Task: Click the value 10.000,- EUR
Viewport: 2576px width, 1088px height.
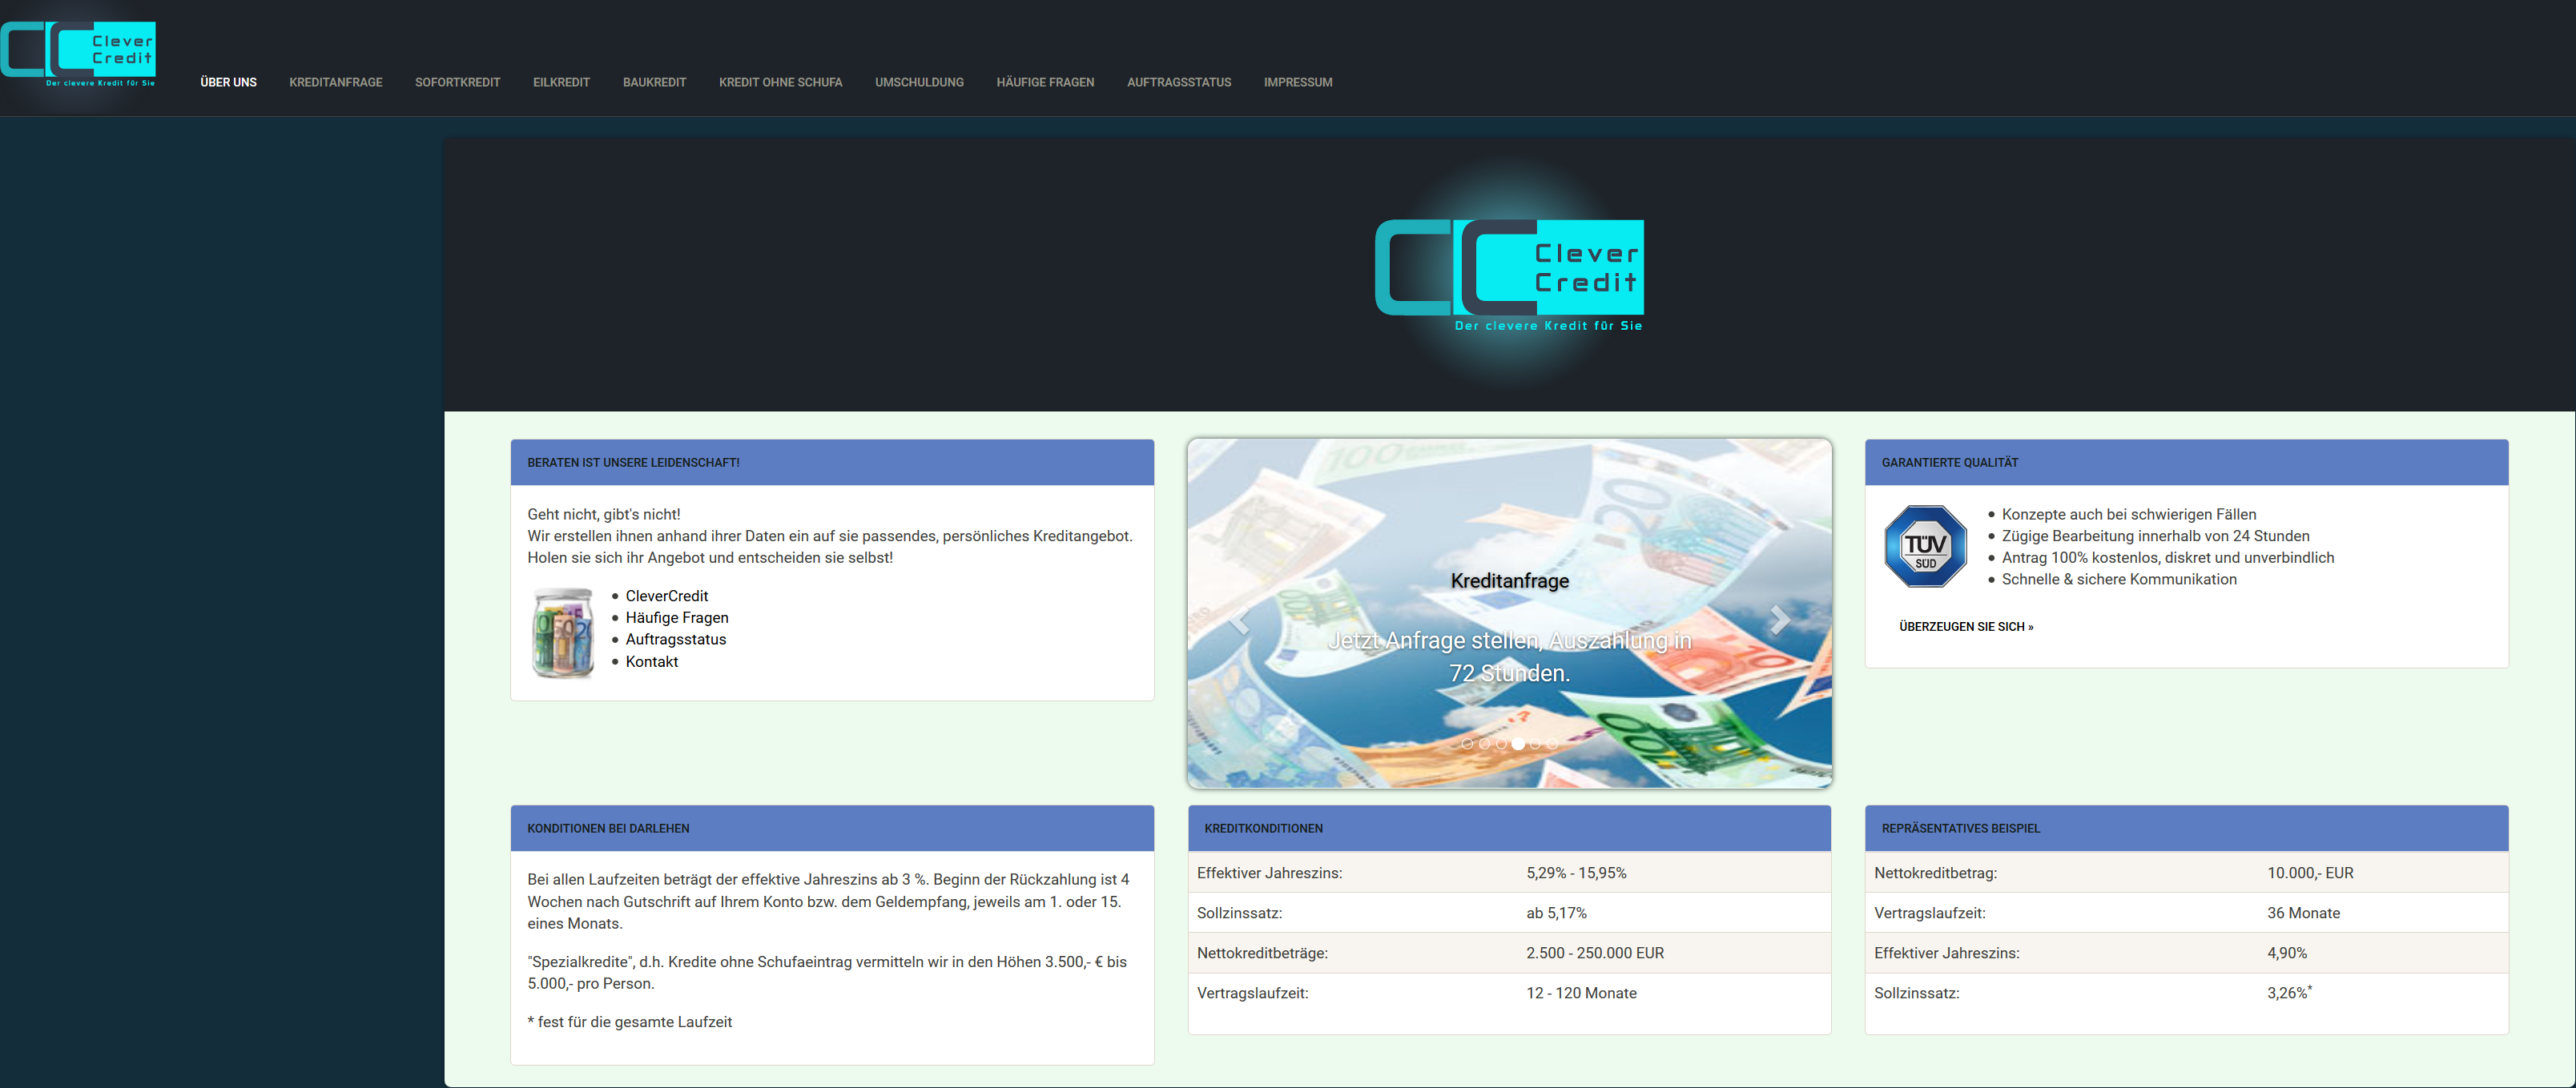Action: pyautogui.click(x=2310, y=872)
